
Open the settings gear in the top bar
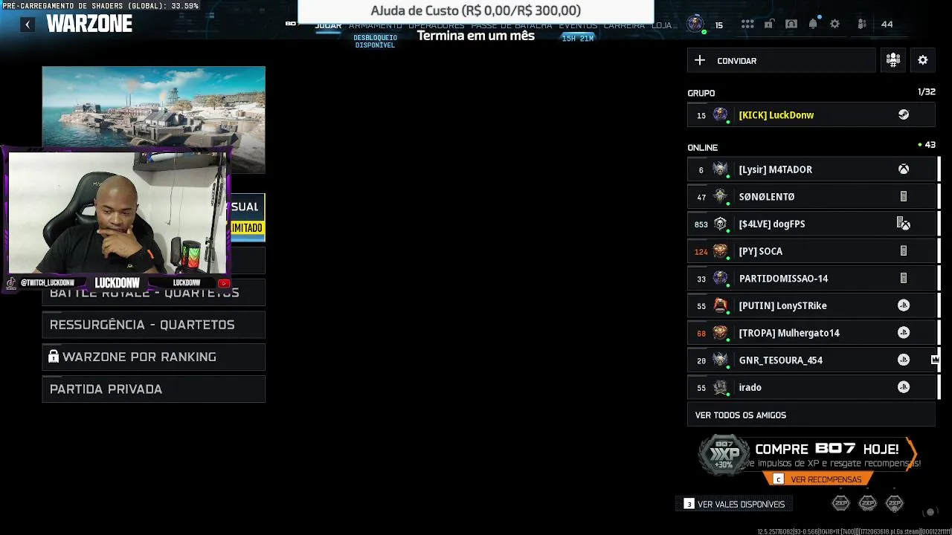(x=834, y=25)
